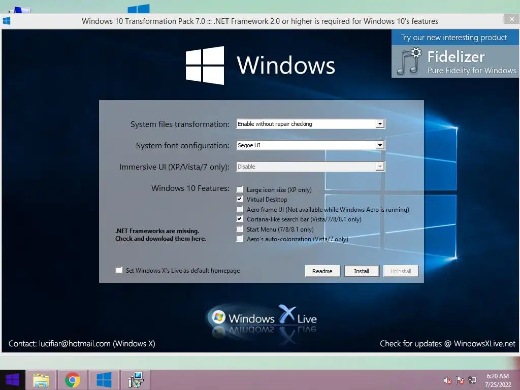This screenshot has width=520, height=390.
Task: Click the large white Windows logo
Action: click(205, 66)
